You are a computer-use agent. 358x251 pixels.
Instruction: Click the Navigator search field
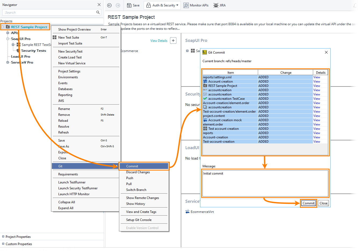pos(50,12)
